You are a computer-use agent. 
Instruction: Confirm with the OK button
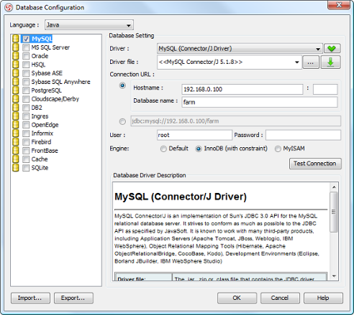[x=237, y=298]
